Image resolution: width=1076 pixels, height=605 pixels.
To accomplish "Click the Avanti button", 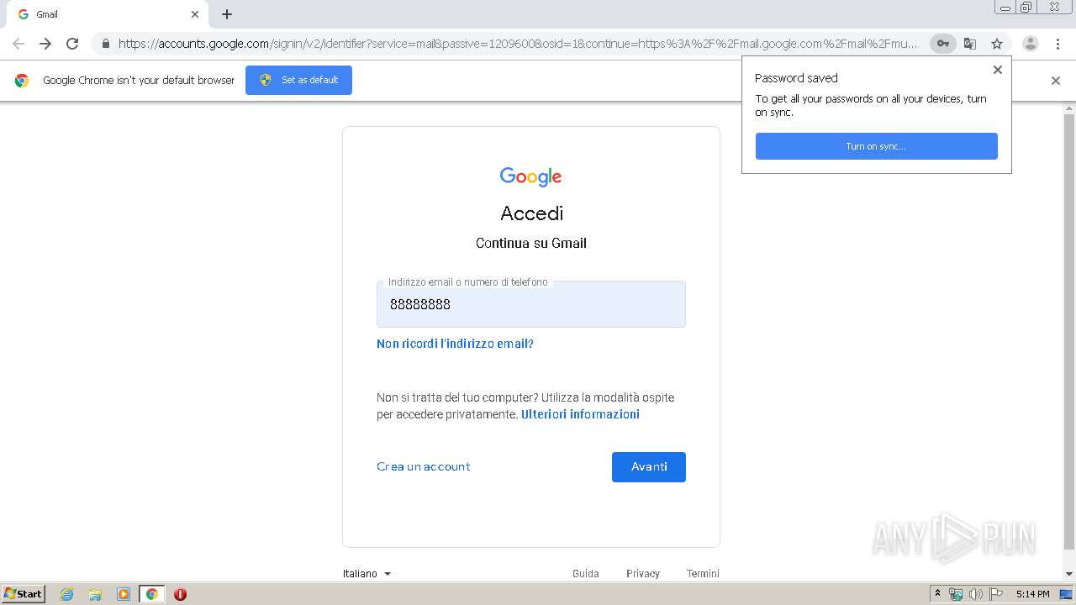I will click(x=649, y=467).
